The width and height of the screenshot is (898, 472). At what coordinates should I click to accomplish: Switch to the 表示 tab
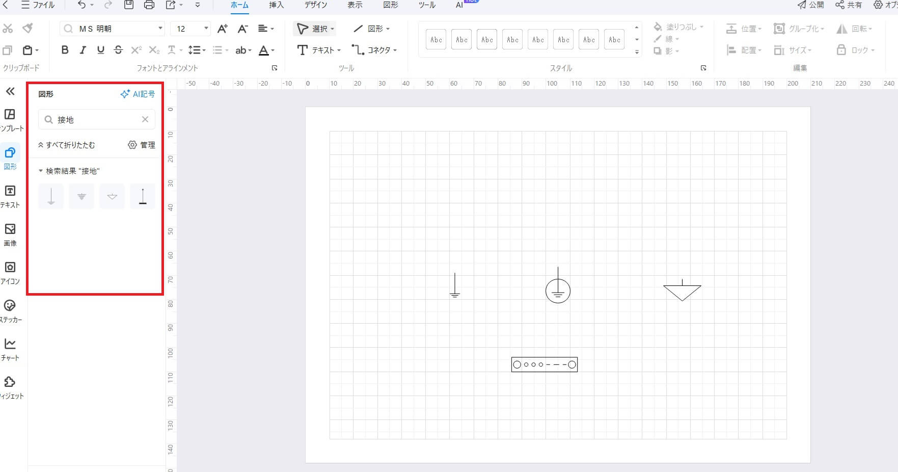(x=355, y=5)
